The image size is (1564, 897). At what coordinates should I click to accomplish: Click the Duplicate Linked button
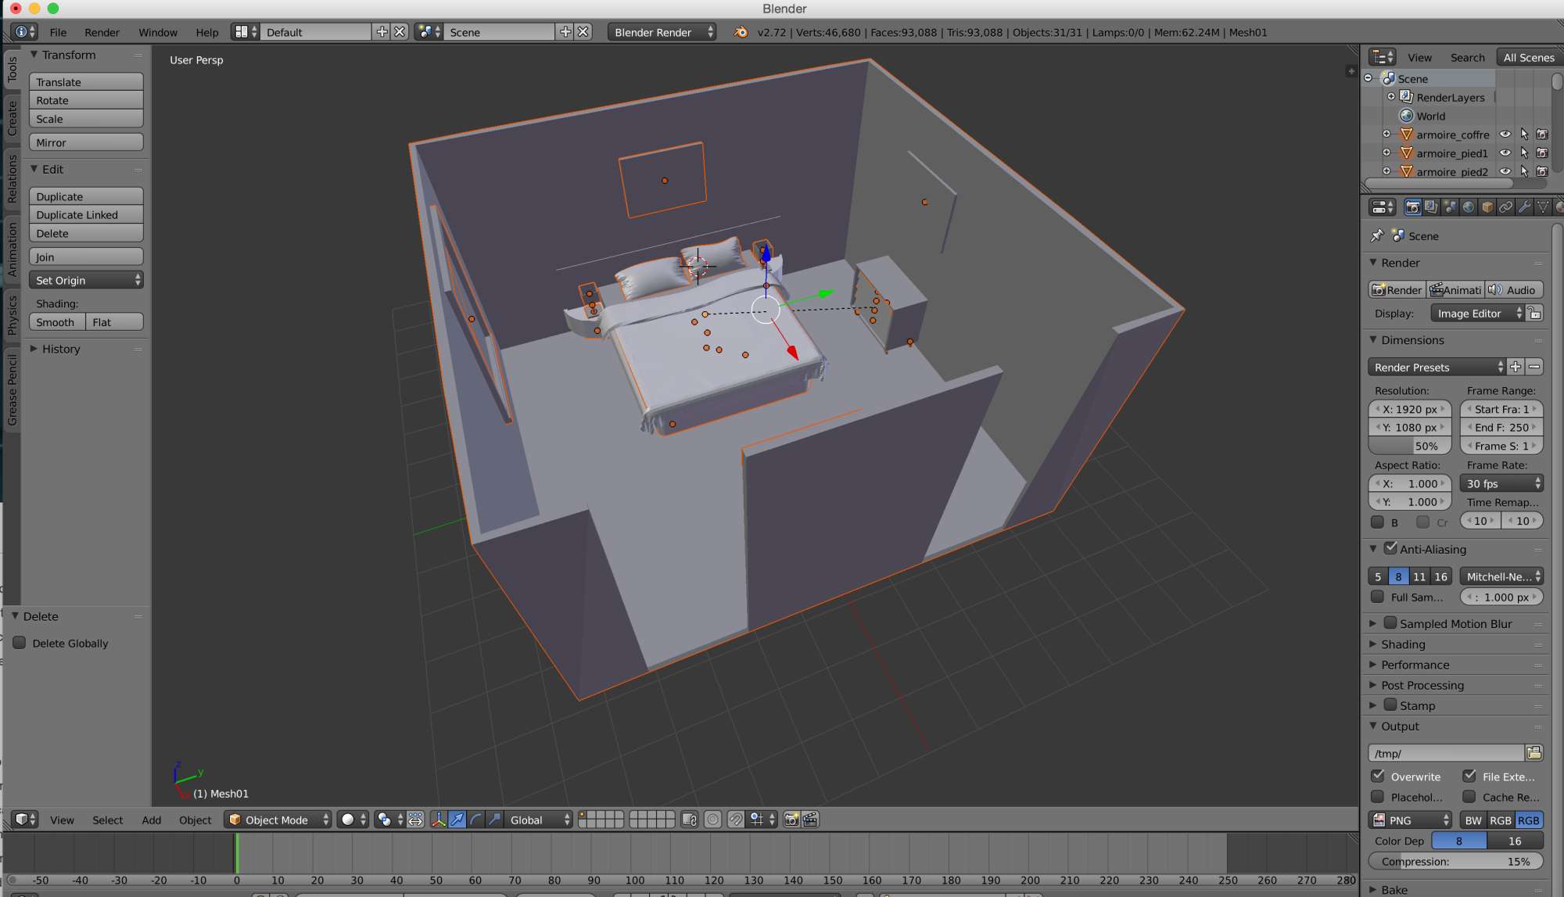[x=86, y=215]
